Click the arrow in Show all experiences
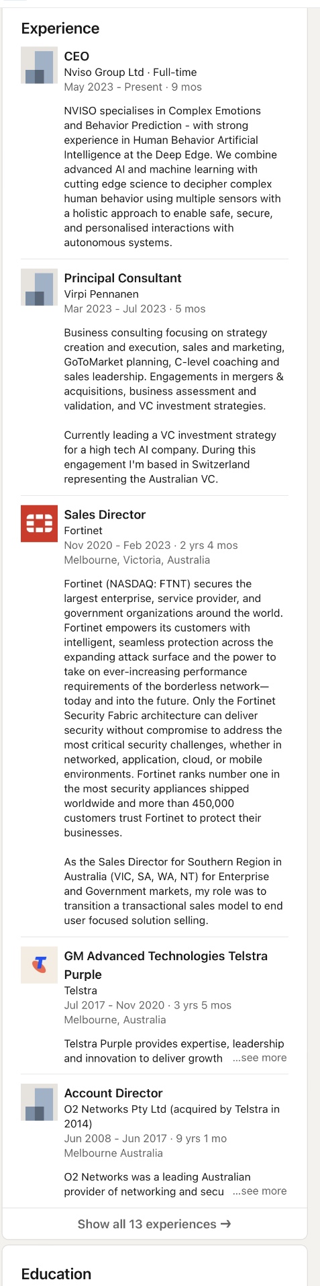This screenshot has width=320, height=1286. click(x=225, y=1224)
